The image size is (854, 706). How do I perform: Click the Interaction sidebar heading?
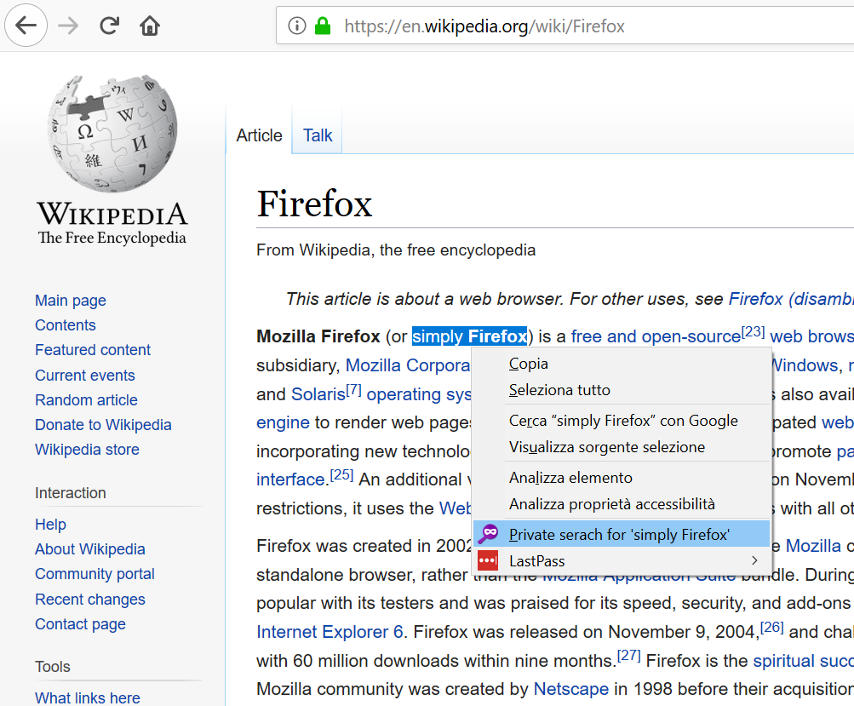tap(71, 493)
